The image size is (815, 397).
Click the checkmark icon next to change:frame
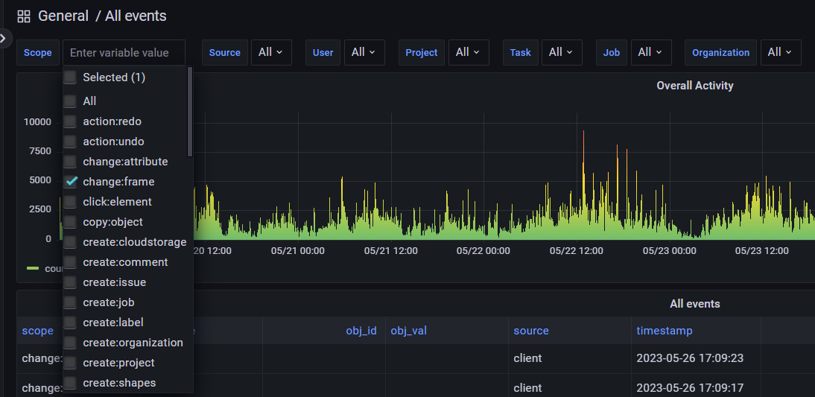[x=71, y=182]
